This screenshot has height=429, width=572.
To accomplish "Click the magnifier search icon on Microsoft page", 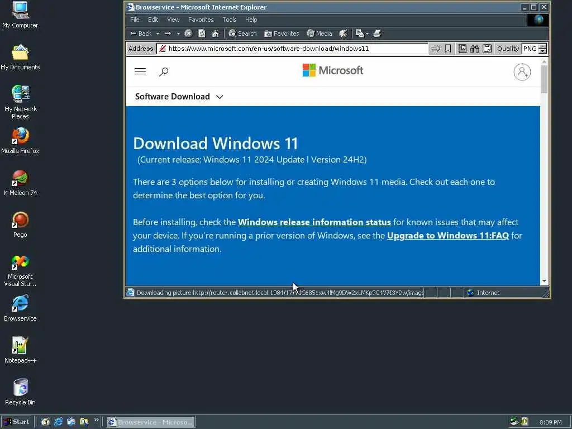I will point(164,71).
